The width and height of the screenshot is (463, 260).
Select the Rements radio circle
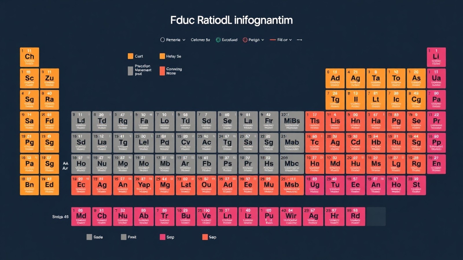tap(163, 40)
